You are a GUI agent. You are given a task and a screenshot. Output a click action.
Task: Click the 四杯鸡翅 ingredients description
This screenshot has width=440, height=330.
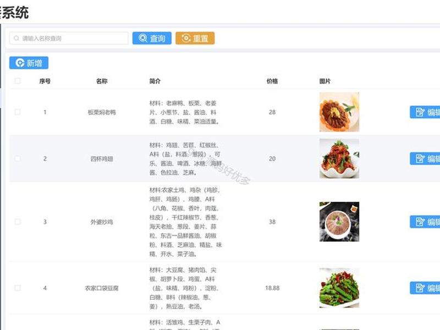click(185, 159)
